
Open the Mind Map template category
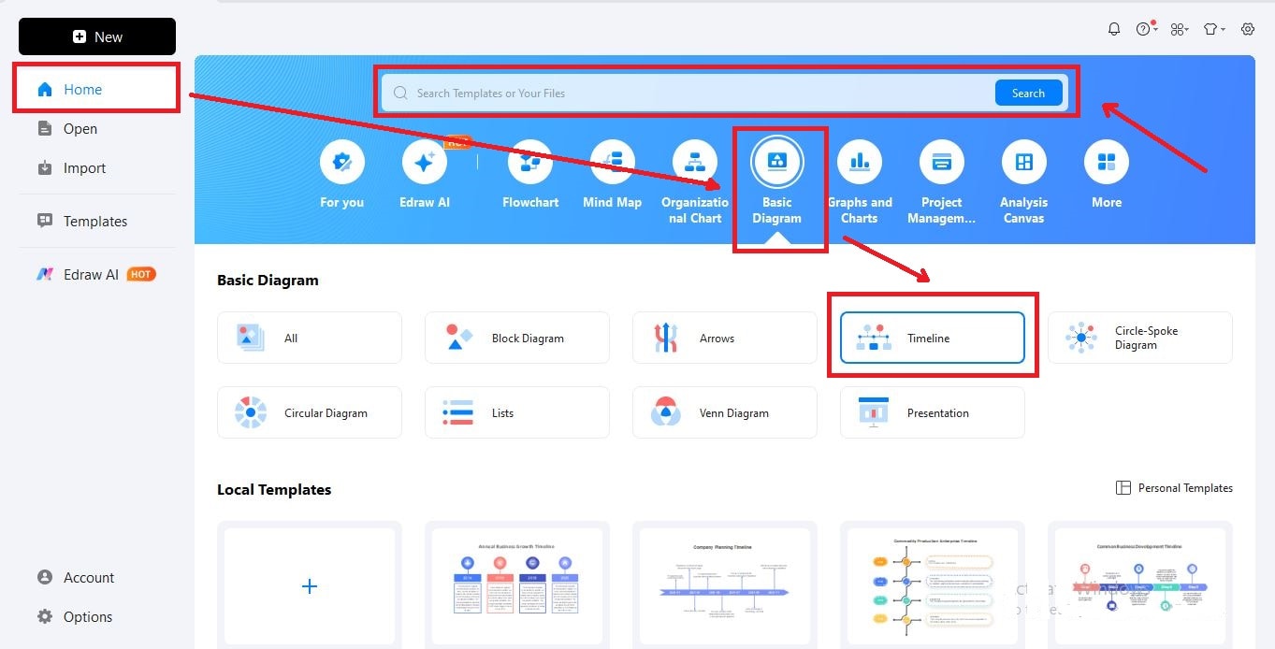tap(612, 161)
